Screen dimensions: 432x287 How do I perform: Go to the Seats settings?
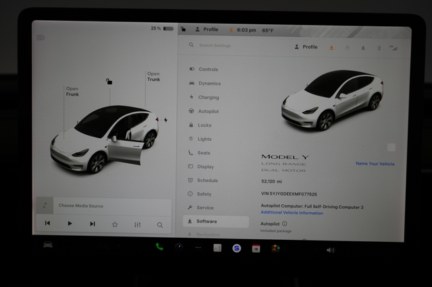[x=199, y=153]
